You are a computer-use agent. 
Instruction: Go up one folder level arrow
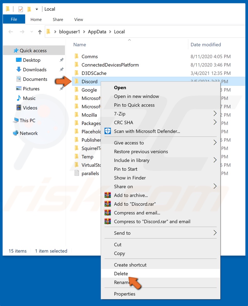40,32
